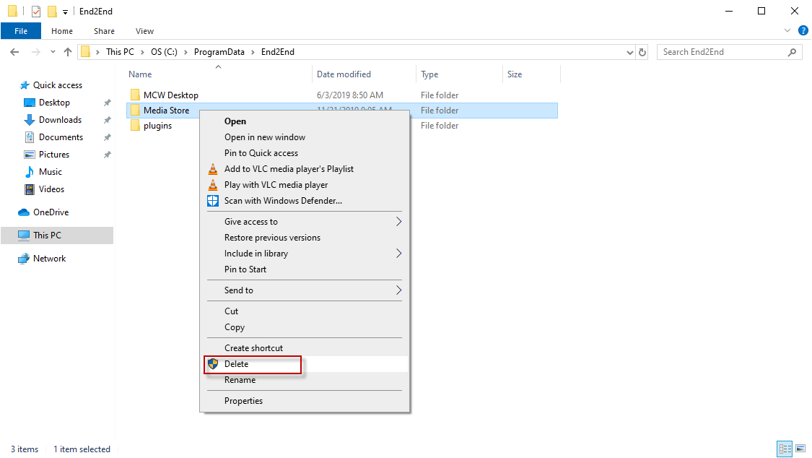
Task: Refresh the folder with the refresh icon
Action: tap(642, 52)
